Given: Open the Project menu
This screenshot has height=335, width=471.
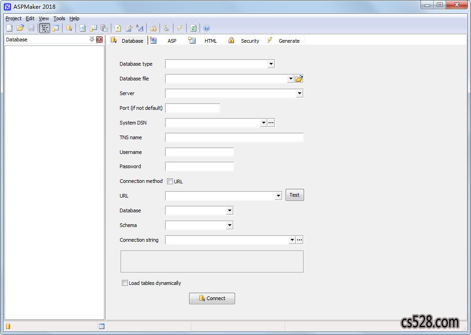Looking at the screenshot, I should (13, 18).
